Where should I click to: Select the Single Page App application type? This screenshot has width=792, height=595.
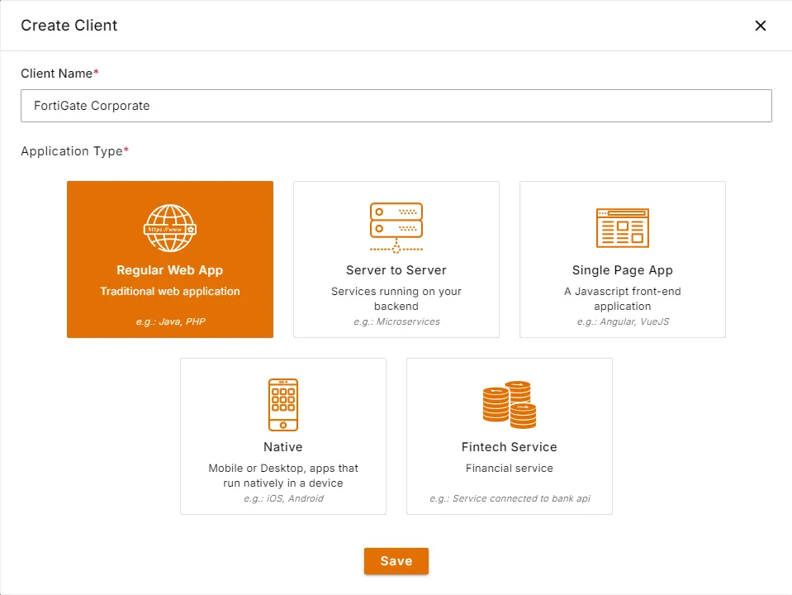point(623,259)
